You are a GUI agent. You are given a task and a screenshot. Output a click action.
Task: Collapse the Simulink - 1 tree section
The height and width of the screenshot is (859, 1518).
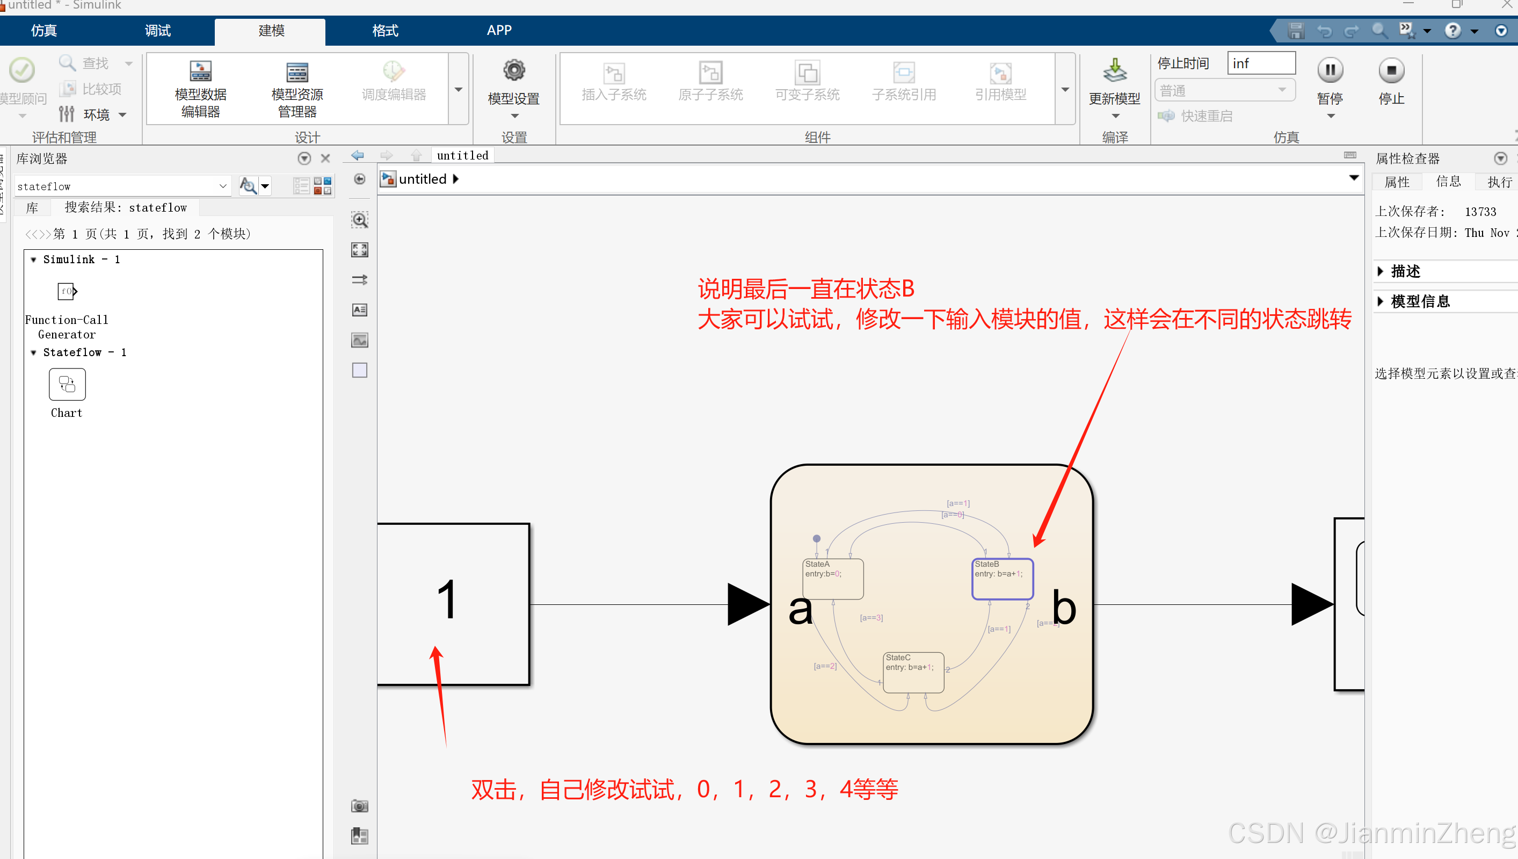point(34,259)
